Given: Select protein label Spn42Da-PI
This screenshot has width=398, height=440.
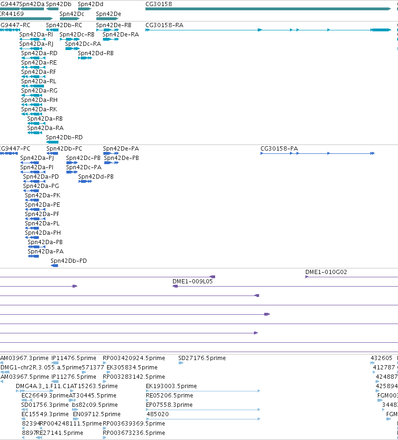Looking at the screenshot, I should [37, 167].
